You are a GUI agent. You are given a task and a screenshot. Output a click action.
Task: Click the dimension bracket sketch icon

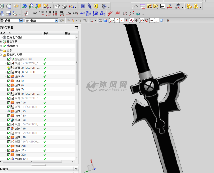tap(27, 14)
